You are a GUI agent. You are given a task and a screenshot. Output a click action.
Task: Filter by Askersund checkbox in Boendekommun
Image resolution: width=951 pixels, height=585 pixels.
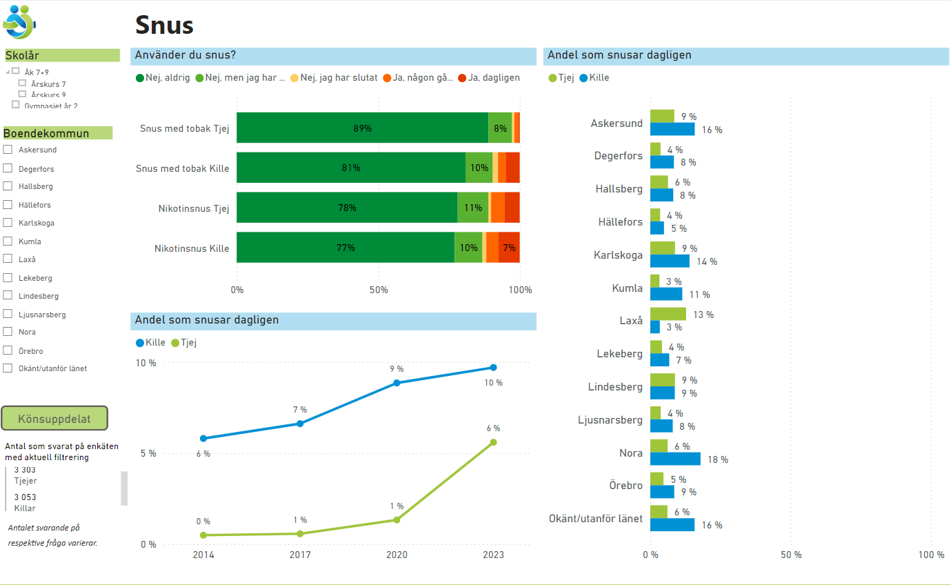[8, 149]
